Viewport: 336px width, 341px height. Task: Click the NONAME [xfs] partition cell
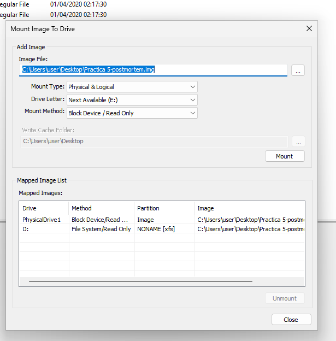pos(156,229)
